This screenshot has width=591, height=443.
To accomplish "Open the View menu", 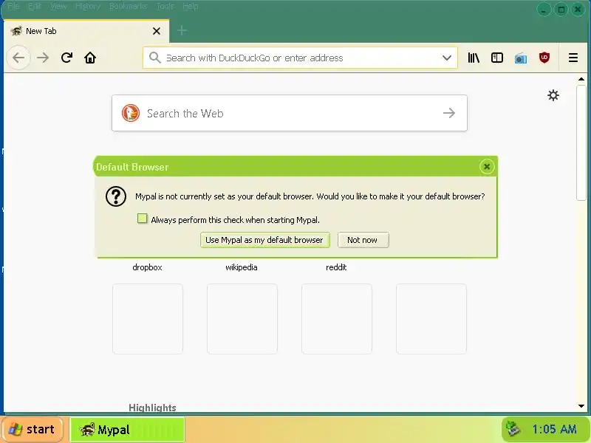I will click(x=58, y=7).
